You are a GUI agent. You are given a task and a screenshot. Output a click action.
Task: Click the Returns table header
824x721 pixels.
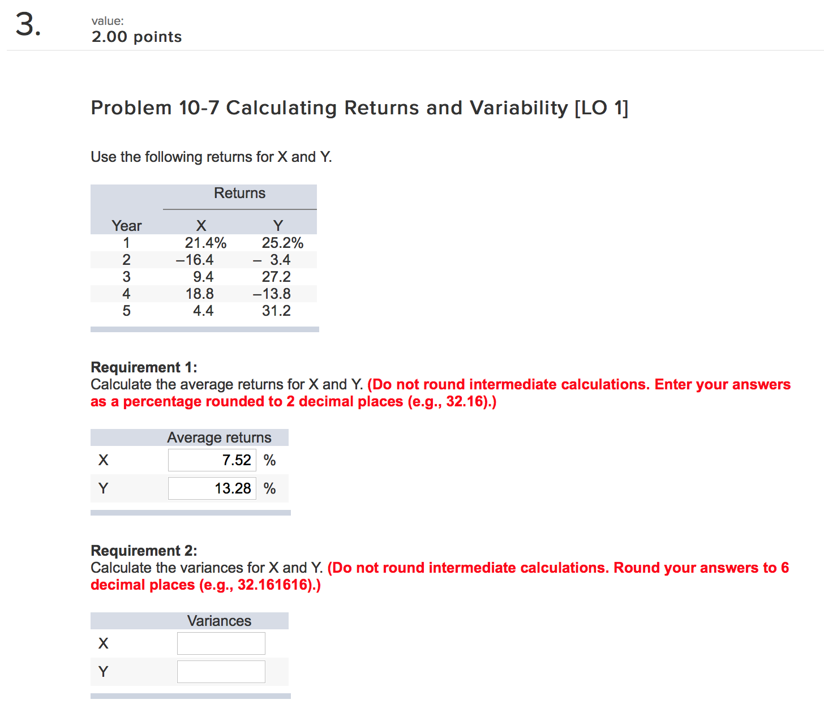coord(239,193)
